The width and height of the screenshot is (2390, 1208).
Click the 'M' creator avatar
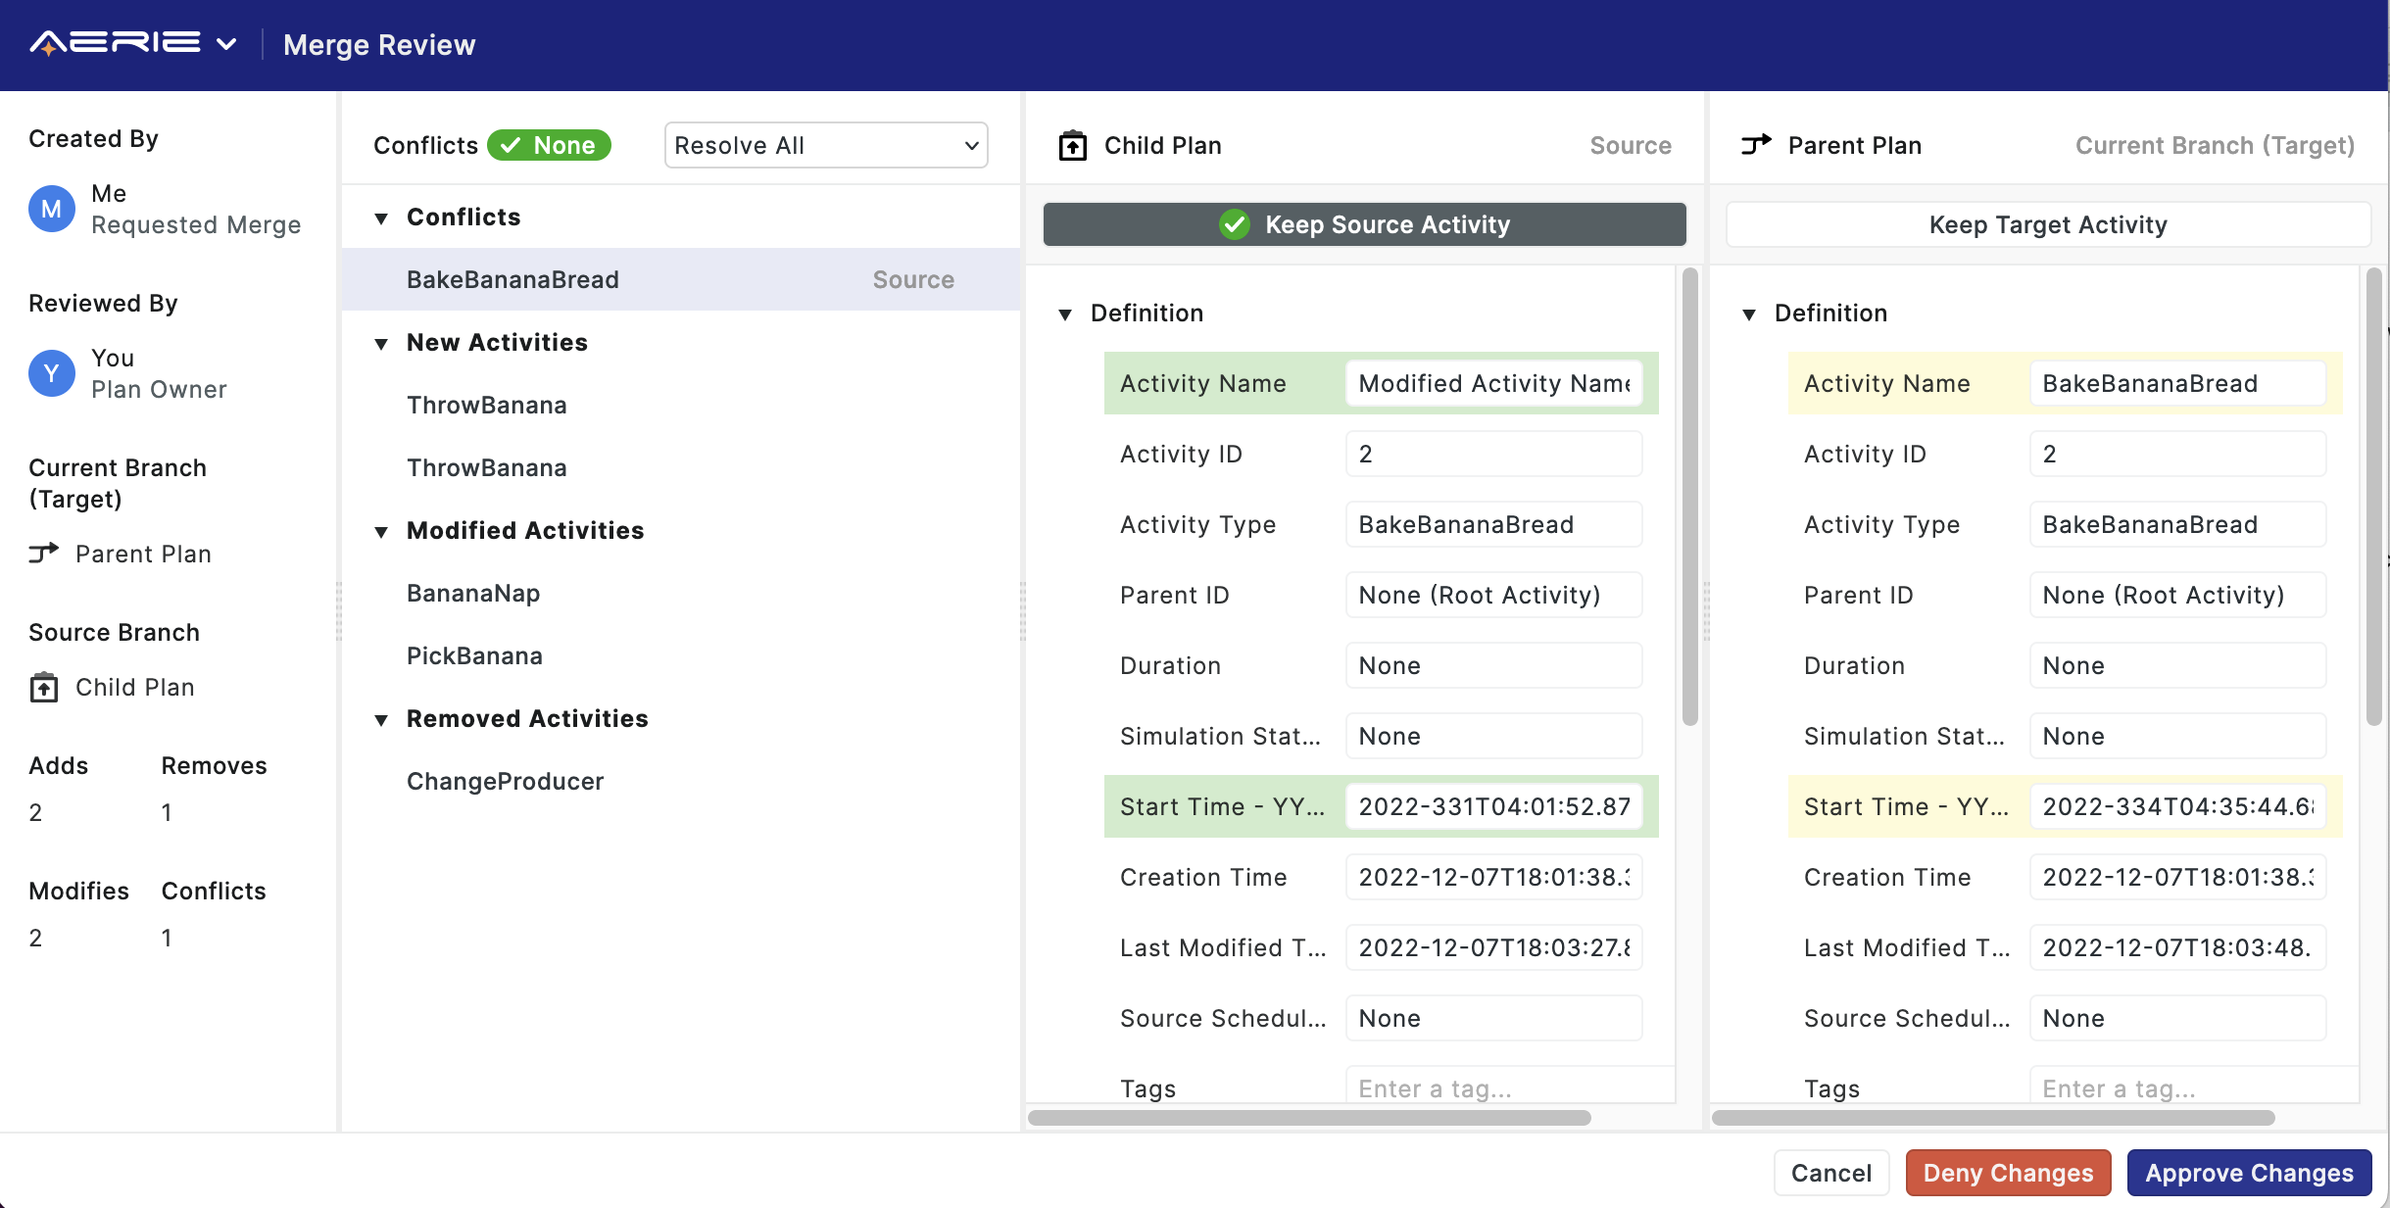tap(51, 209)
